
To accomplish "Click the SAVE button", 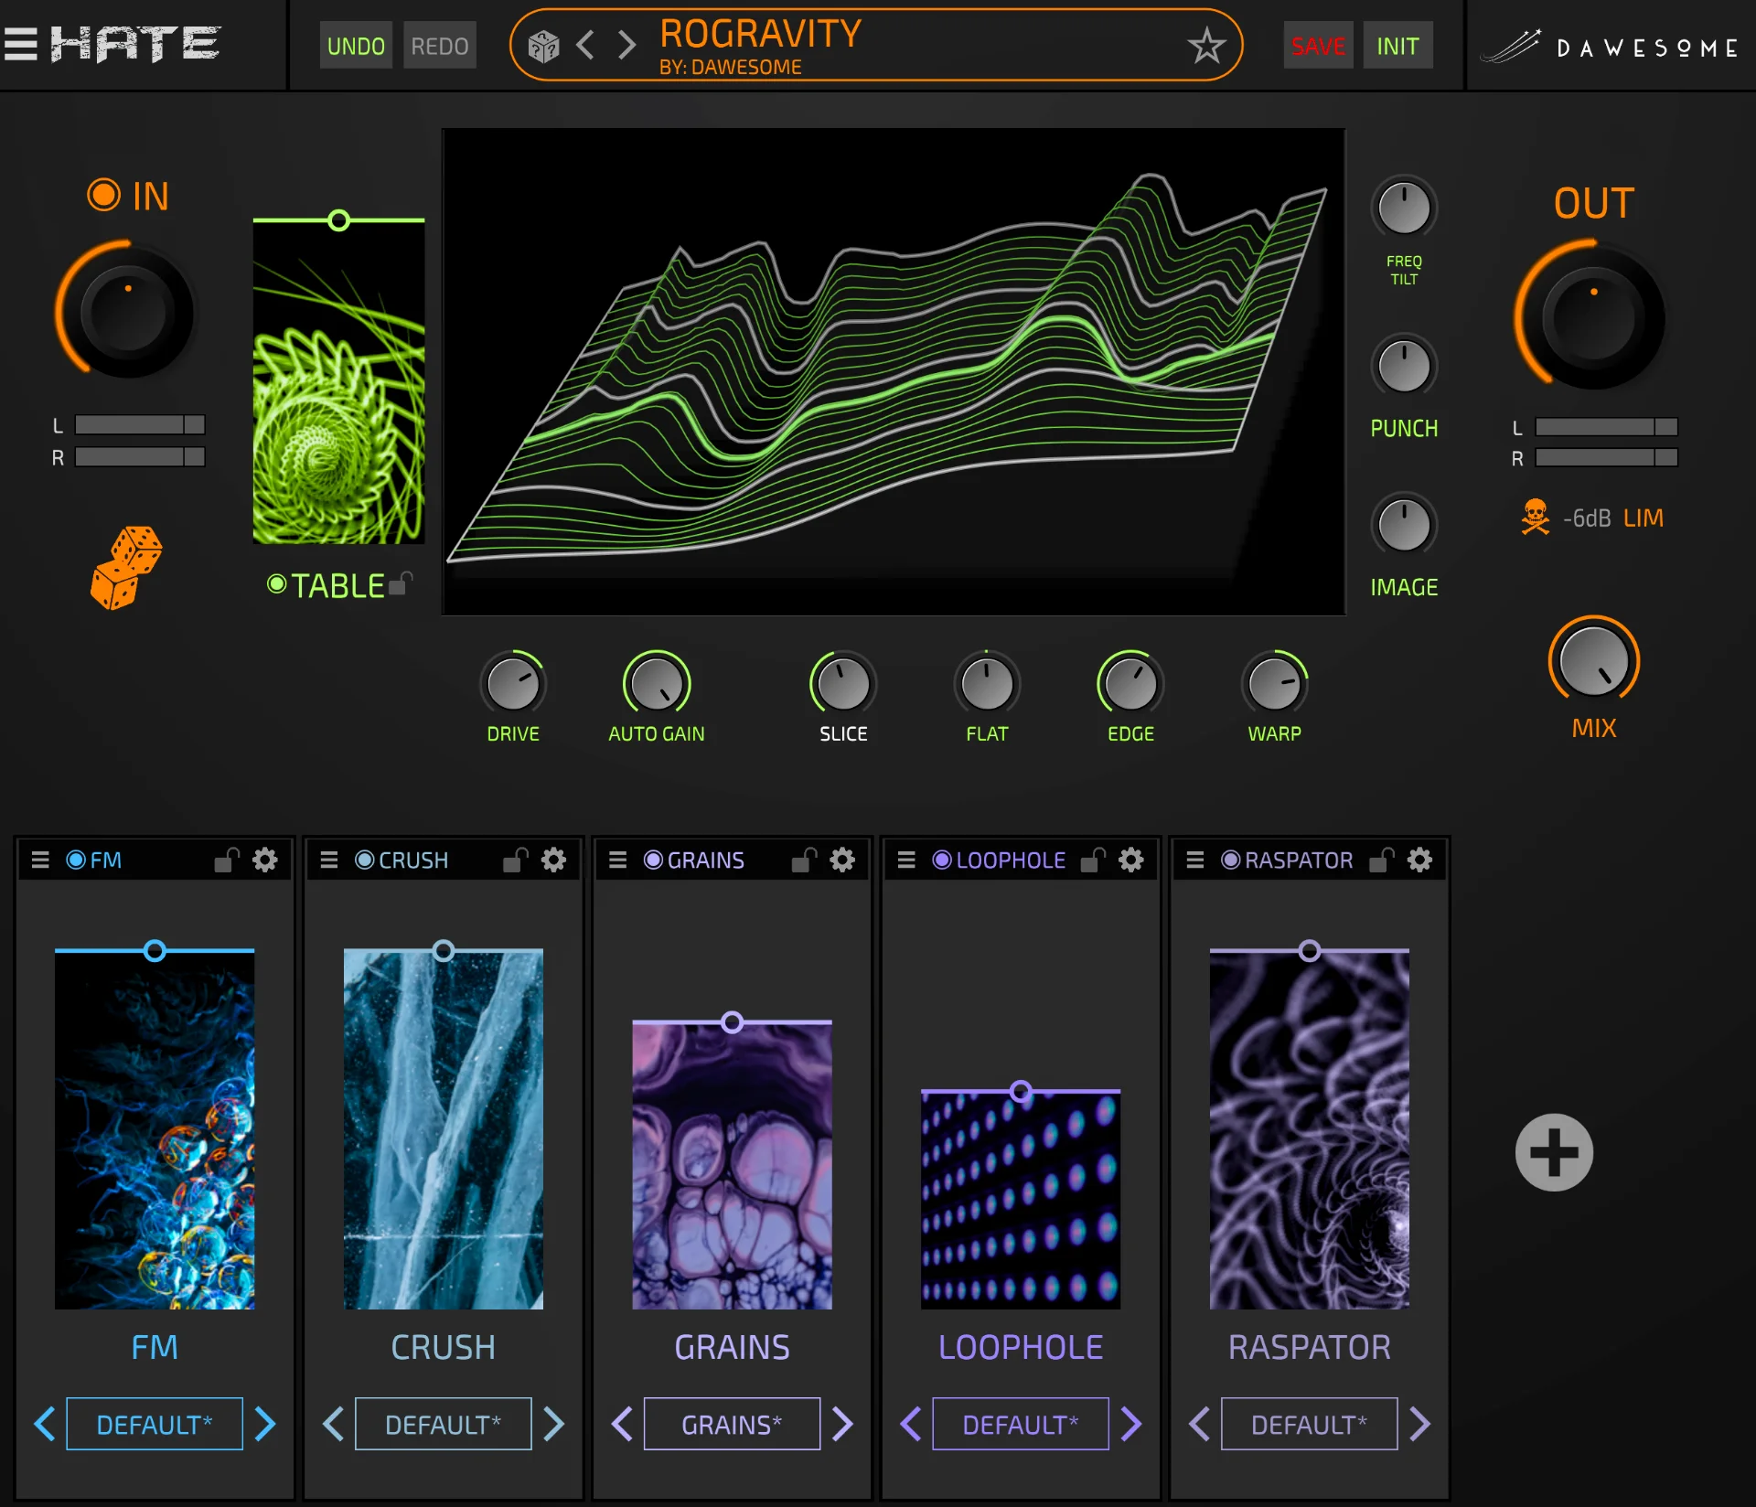I will [1317, 44].
